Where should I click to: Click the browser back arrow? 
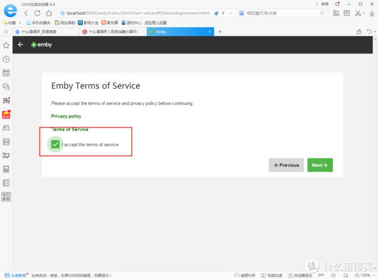[x=26, y=13]
